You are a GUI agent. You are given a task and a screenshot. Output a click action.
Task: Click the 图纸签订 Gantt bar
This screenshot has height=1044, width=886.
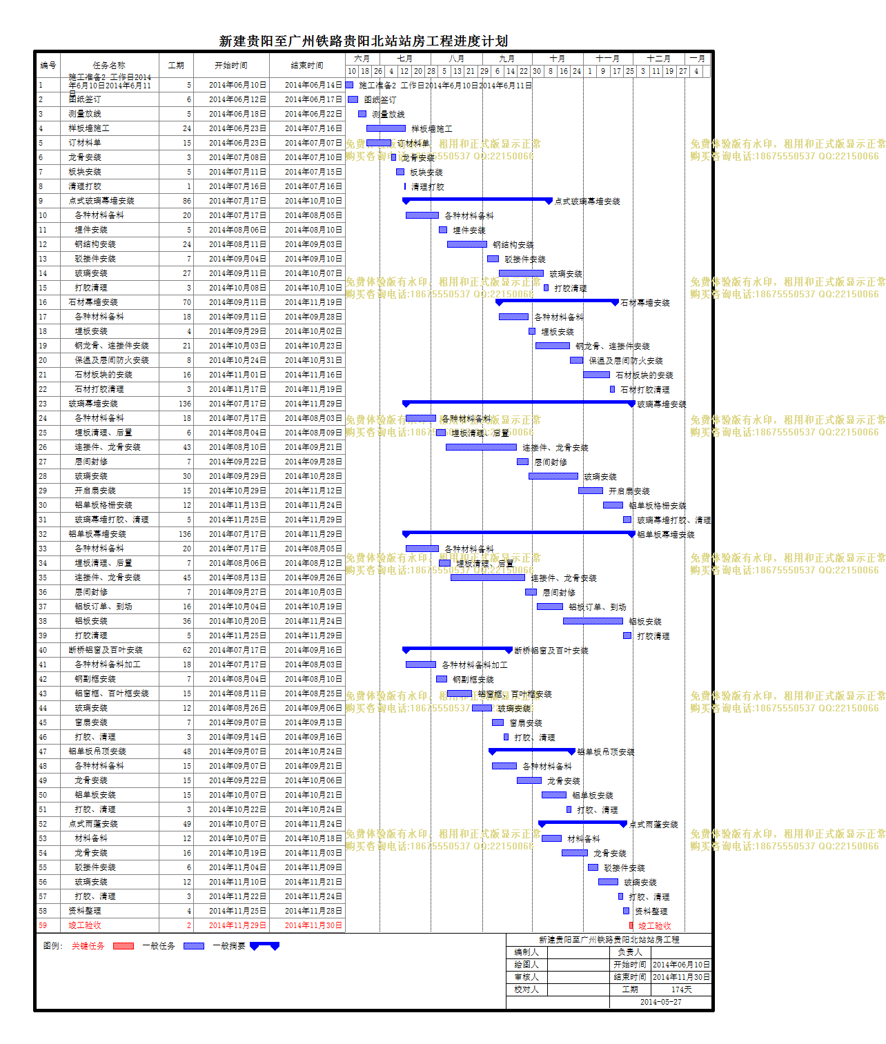tap(353, 99)
